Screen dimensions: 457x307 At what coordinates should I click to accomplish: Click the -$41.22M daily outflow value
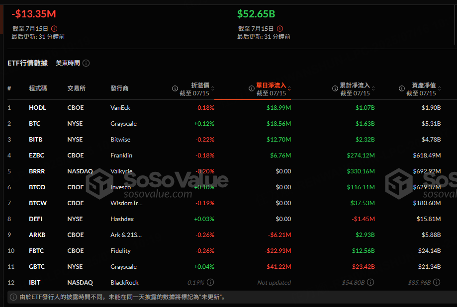(x=278, y=266)
